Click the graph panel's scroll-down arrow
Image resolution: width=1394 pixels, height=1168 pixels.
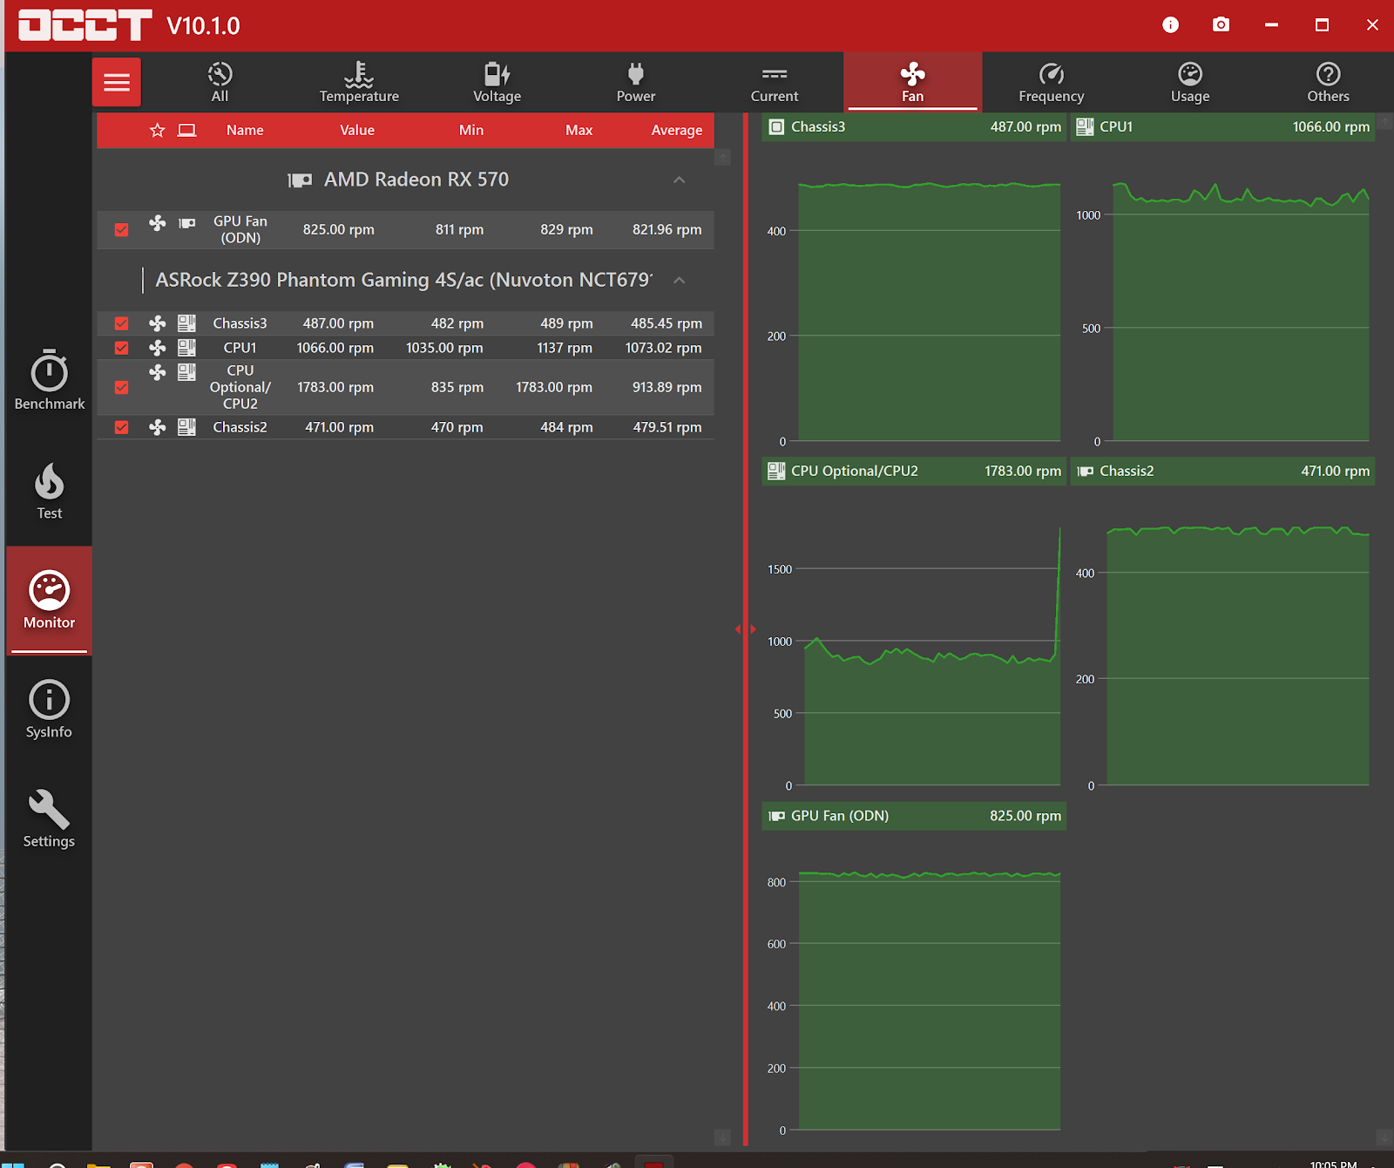pos(1384,1137)
